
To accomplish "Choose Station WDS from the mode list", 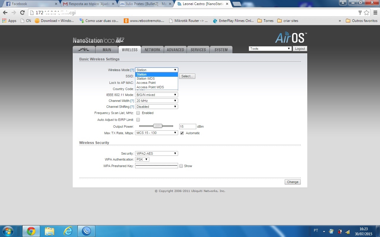I will [x=156, y=79].
